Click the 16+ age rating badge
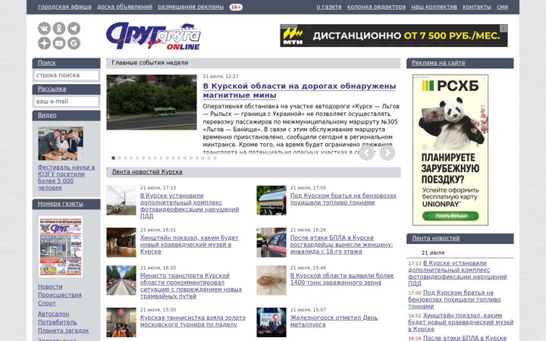This screenshot has height=341, width=546. 236,7
